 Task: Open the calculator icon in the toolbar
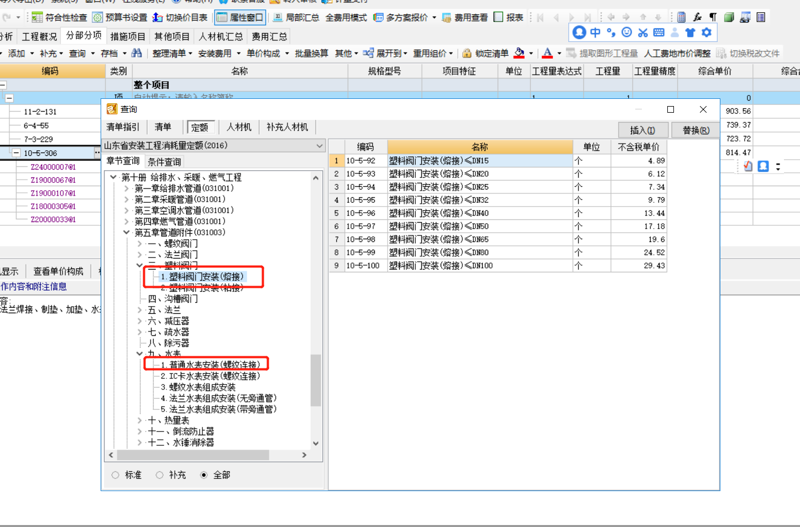pos(681,17)
